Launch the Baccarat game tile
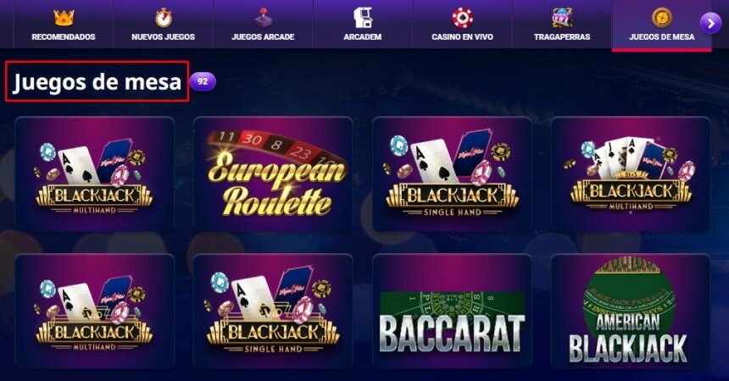The width and height of the screenshot is (729, 381). coord(452,311)
